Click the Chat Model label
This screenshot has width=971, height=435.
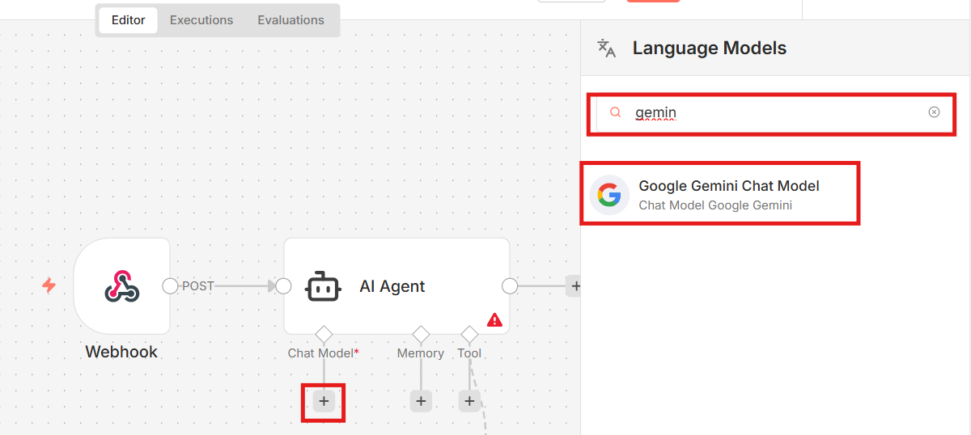pyautogui.click(x=323, y=353)
